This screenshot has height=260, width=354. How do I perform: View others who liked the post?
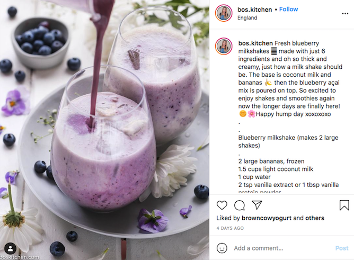pyautogui.click(x=315, y=218)
